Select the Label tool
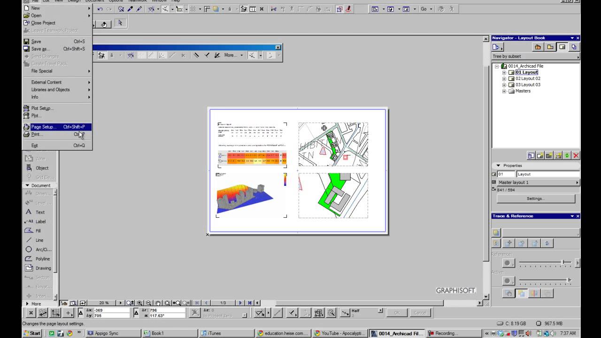 tap(39, 222)
